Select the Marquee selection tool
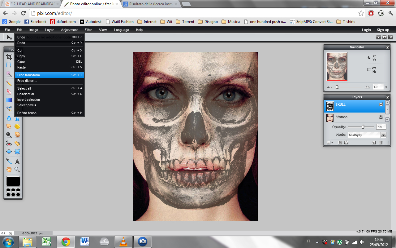The height and width of the screenshot is (248, 396). [9, 65]
